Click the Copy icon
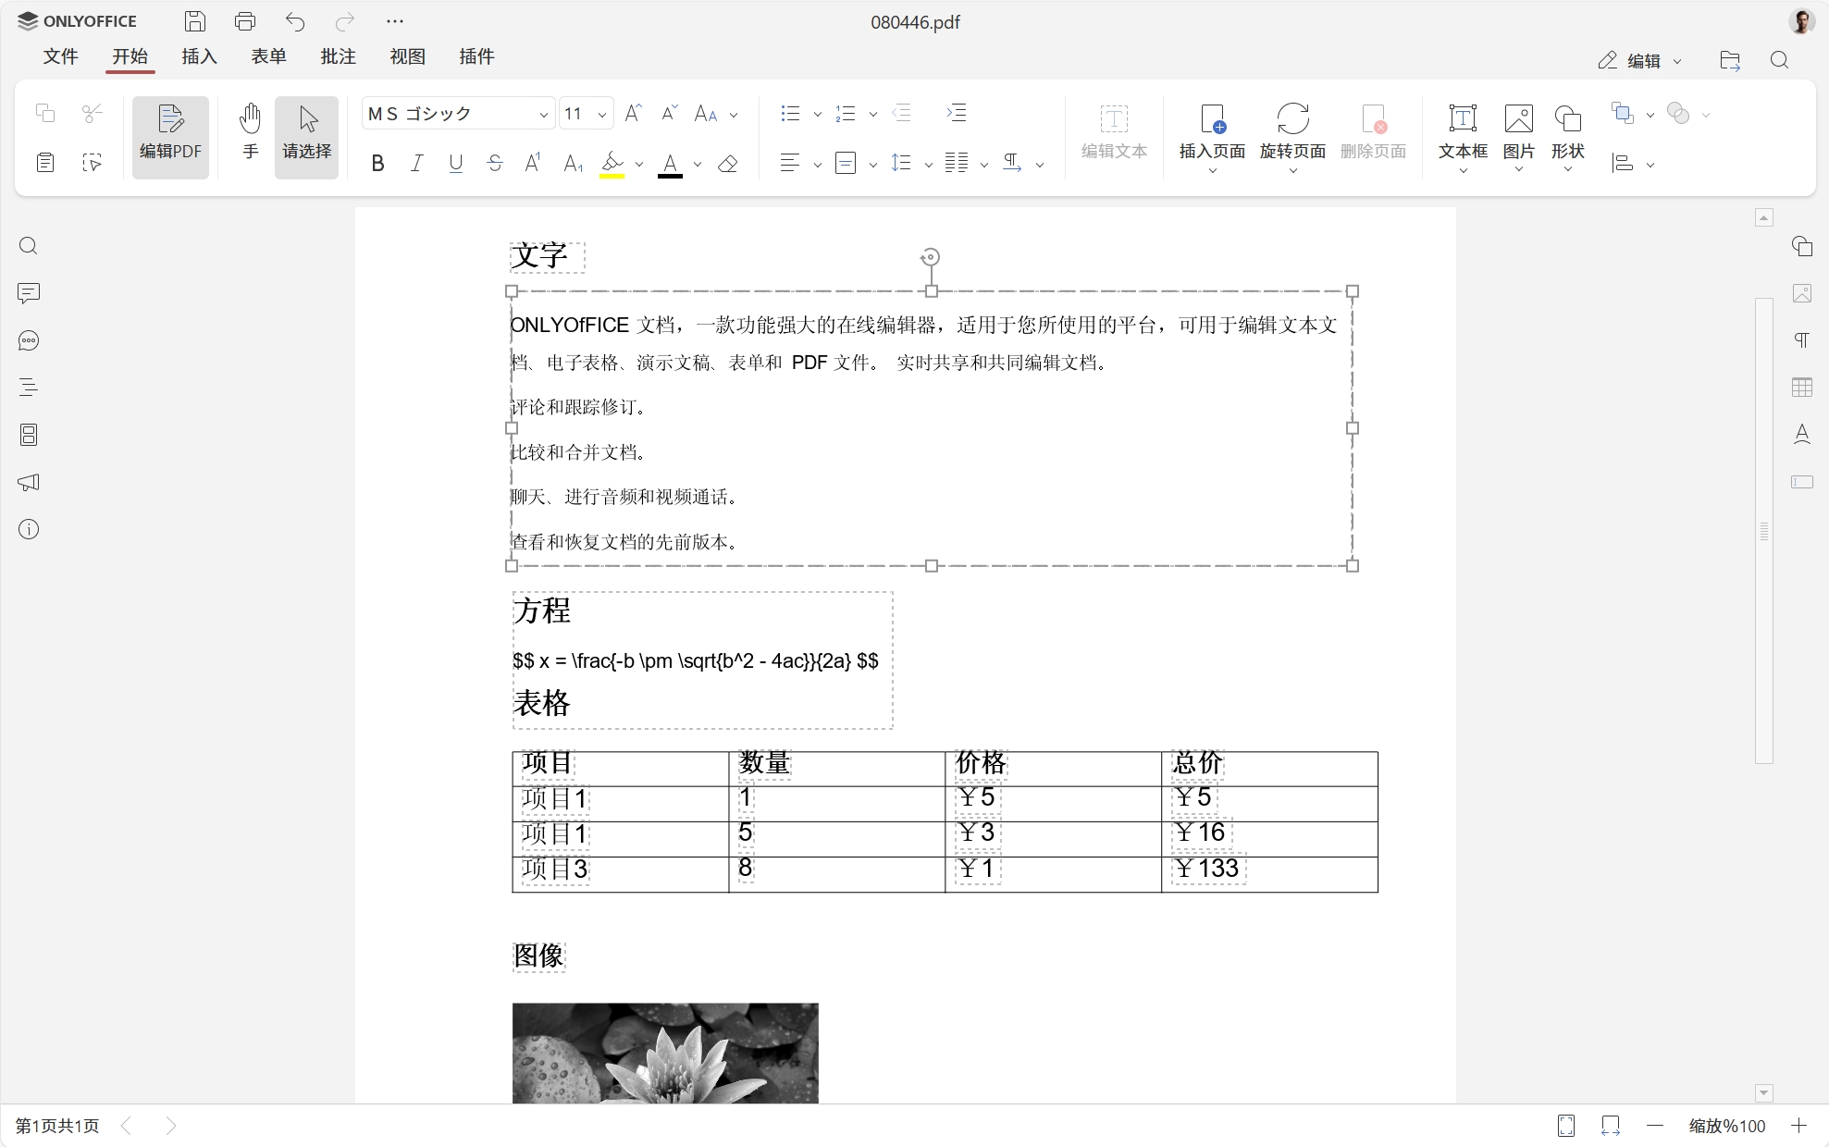 click(45, 114)
